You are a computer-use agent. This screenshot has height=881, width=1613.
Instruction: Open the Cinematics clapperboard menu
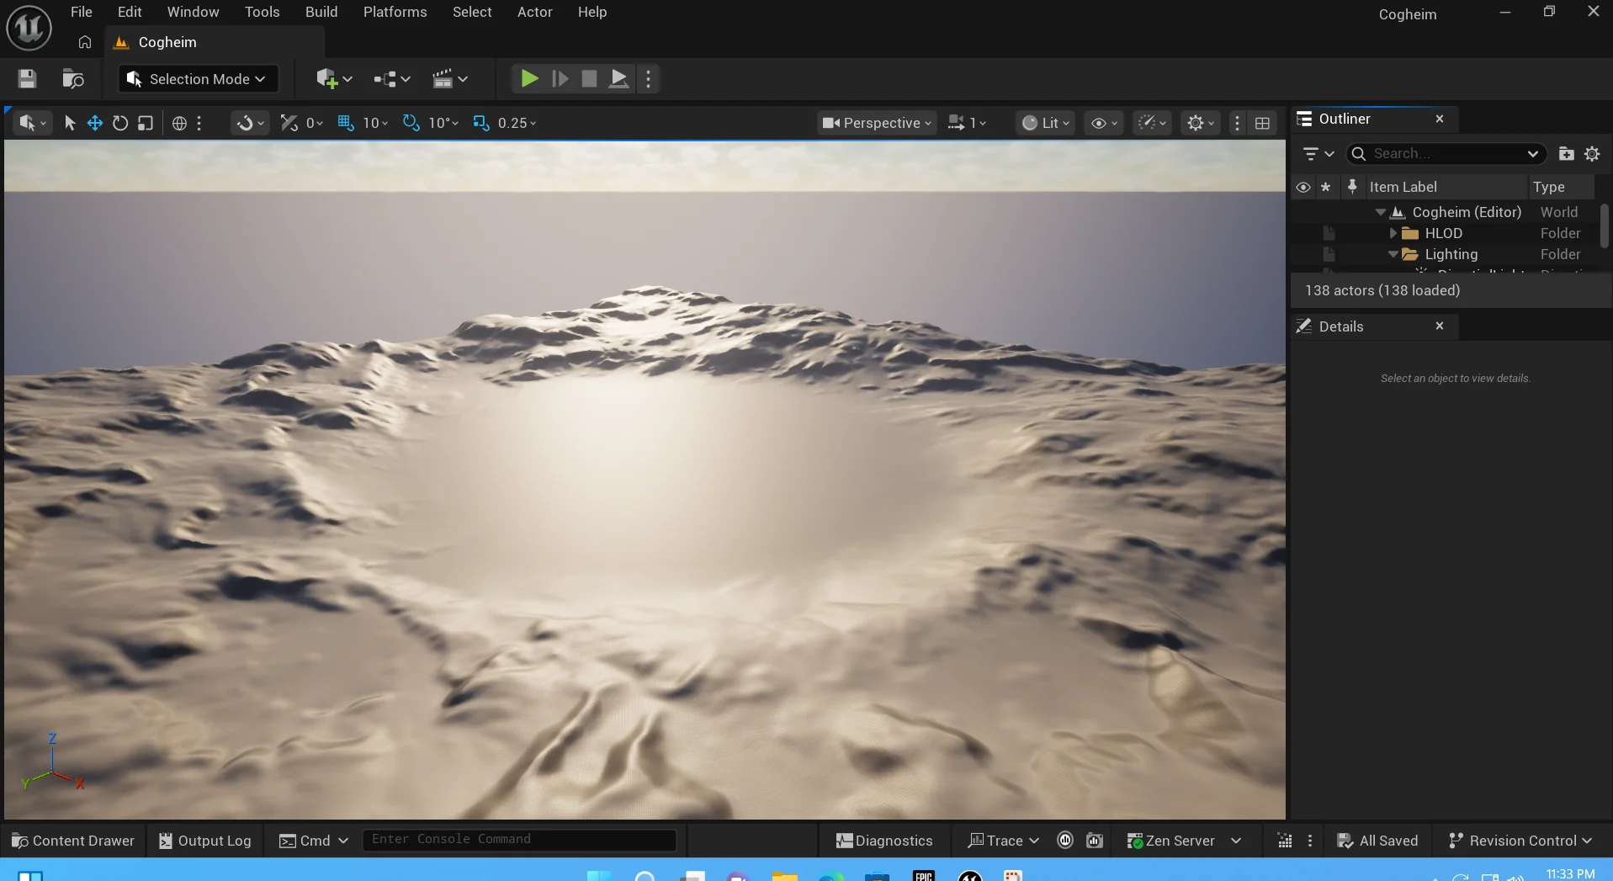[449, 79]
